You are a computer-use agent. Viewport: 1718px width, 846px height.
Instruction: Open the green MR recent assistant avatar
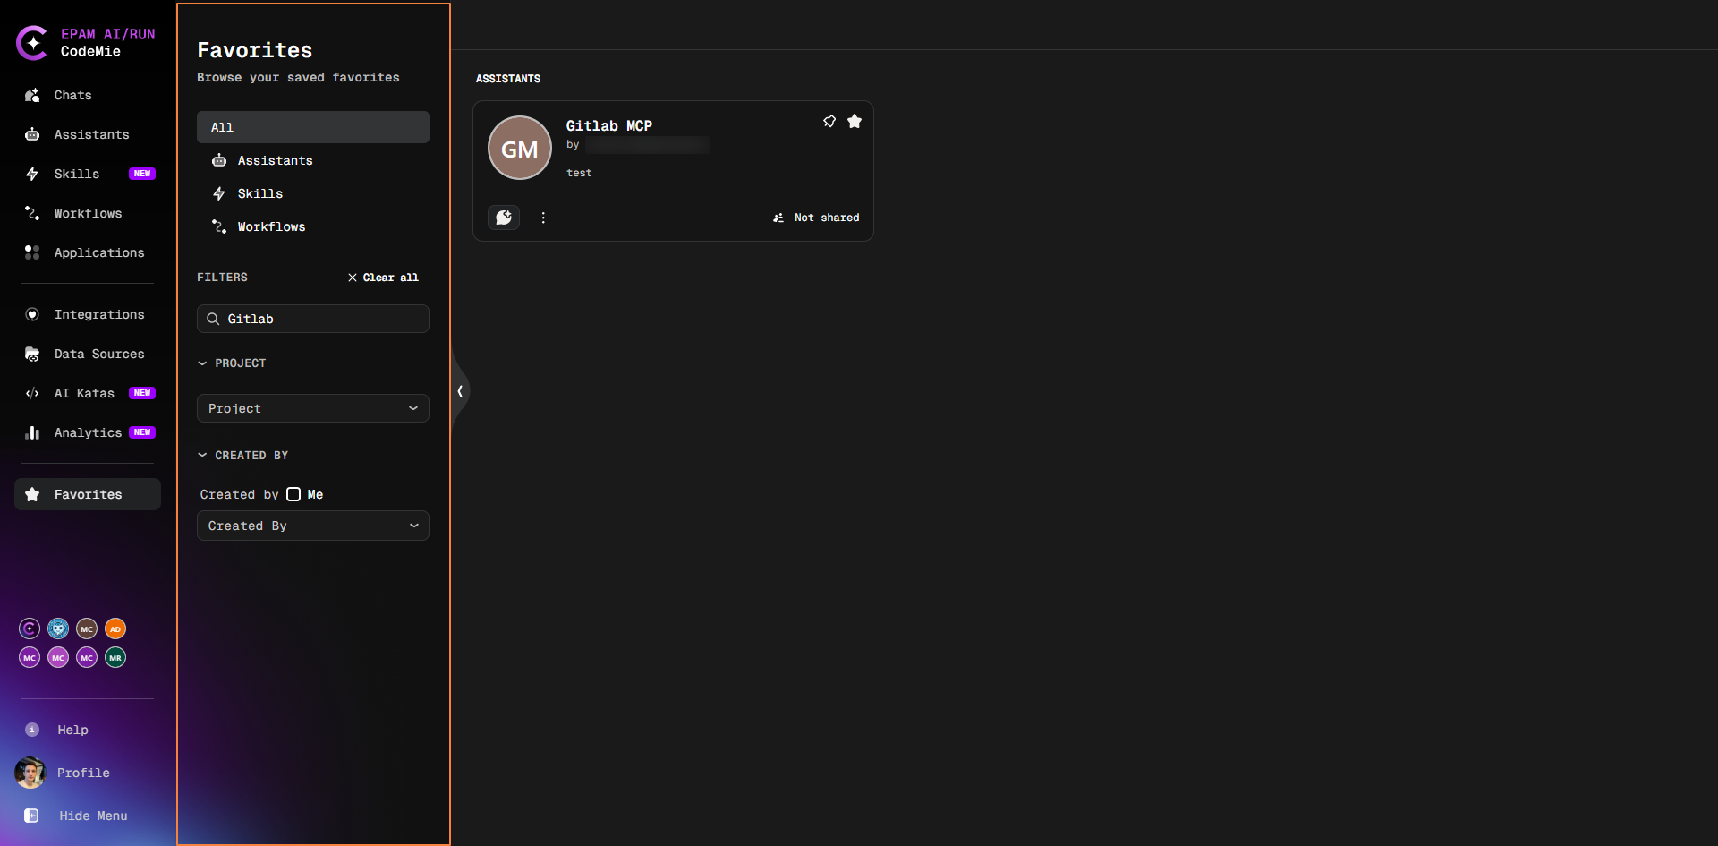click(x=115, y=657)
